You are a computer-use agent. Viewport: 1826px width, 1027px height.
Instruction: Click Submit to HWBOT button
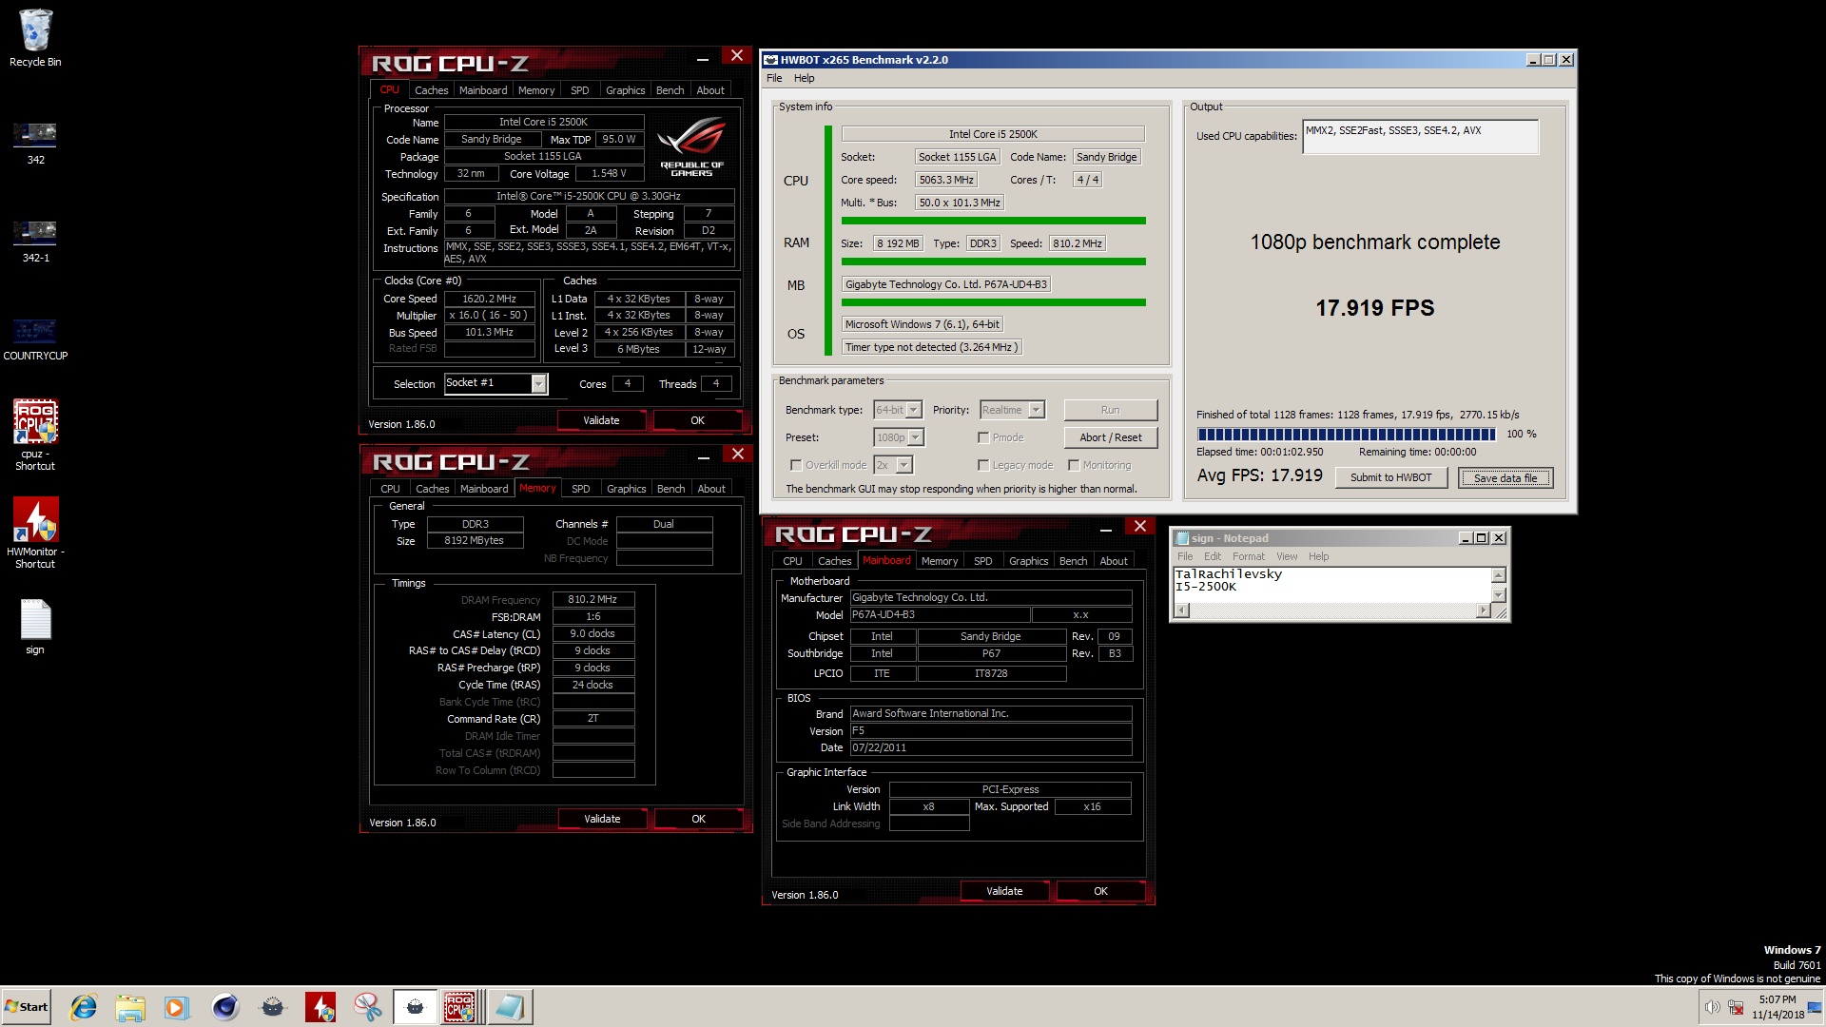tap(1390, 477)
